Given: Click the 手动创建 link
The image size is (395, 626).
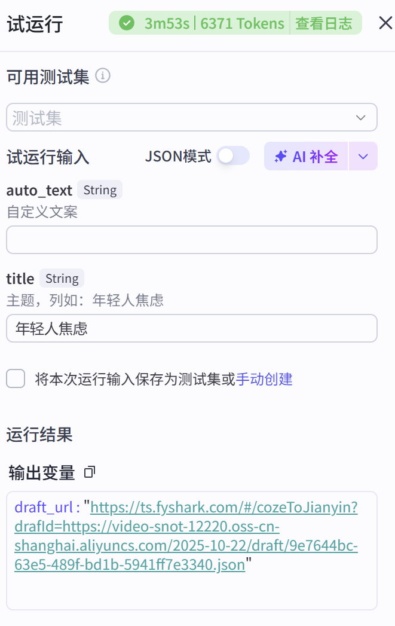Looking at the screenshot, I should coord(265,379).
